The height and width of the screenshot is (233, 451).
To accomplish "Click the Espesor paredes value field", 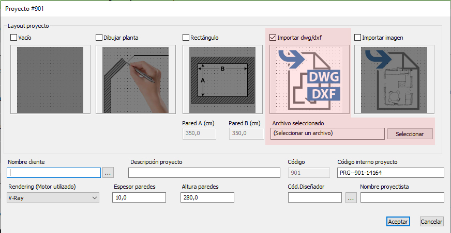I will (139, 197).
